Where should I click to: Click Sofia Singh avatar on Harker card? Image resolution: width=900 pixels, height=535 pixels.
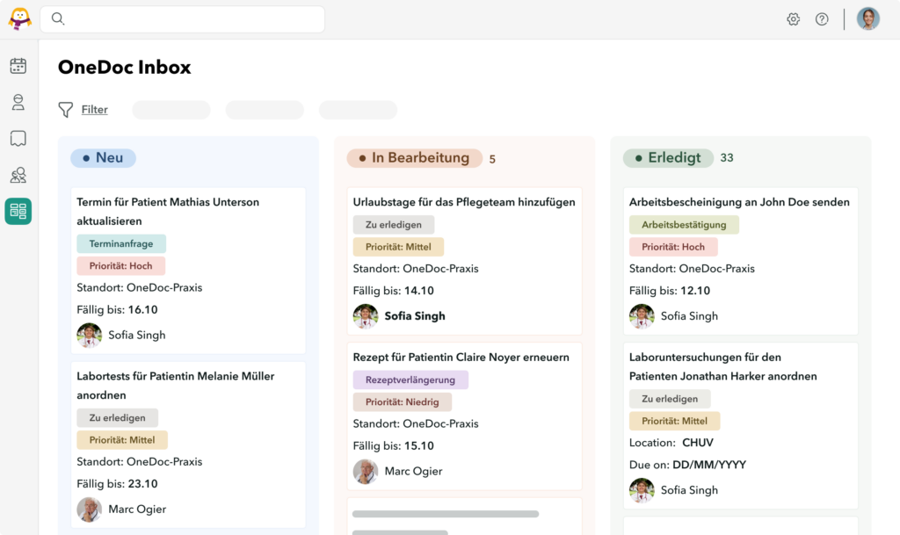[x=641, y=490]
